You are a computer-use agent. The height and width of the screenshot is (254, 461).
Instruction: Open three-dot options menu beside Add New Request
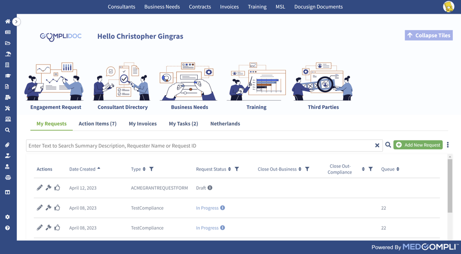coord(448,145)
